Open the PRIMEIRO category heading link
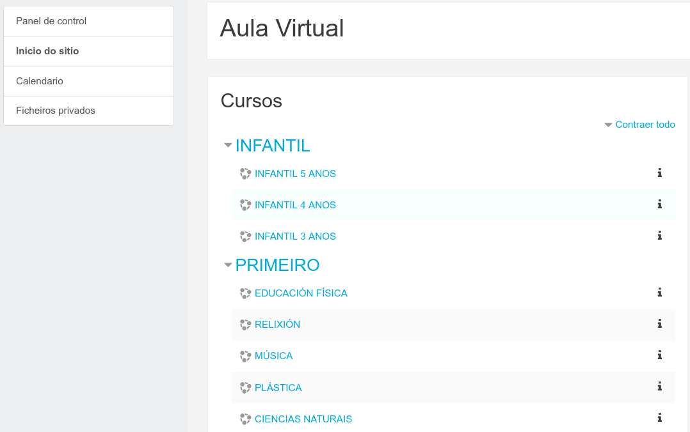Viewport: 690px width, 432px height. (x=277, y=265)
